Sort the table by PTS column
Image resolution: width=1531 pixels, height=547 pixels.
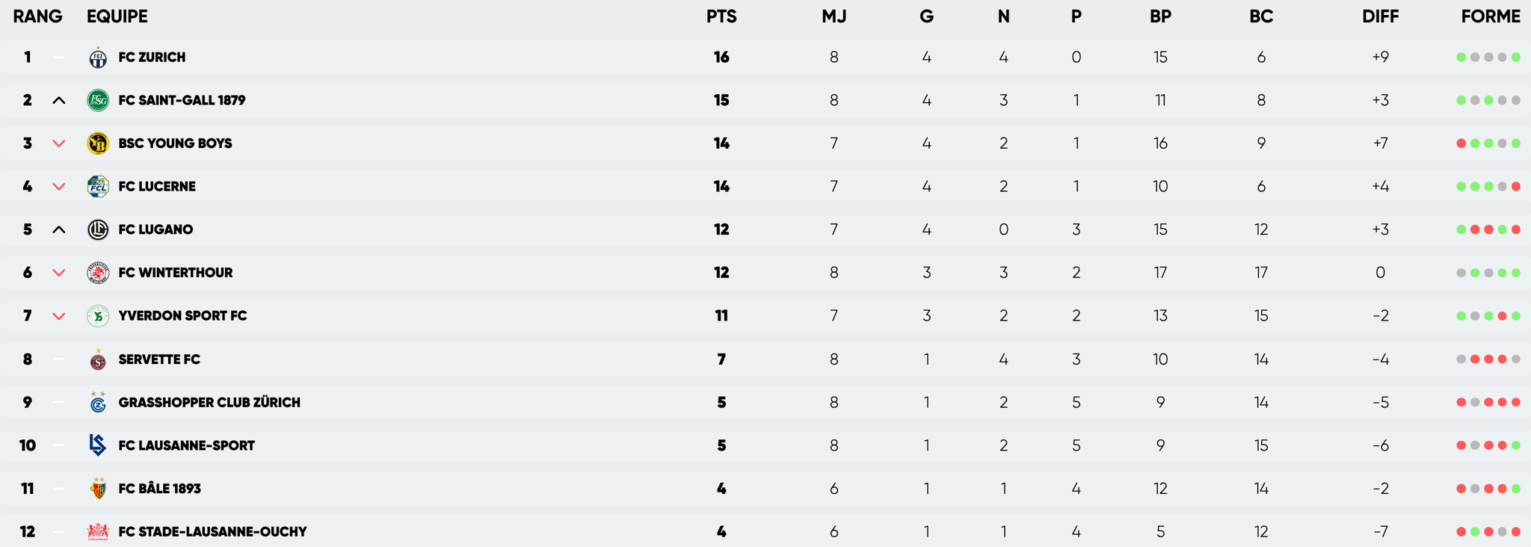pos(721,16)
